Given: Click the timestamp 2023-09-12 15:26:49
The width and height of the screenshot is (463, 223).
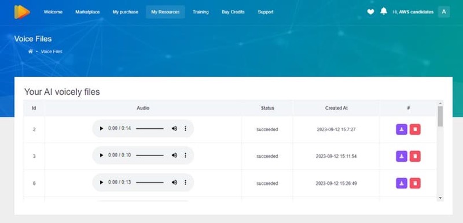Looking at the screenshot, I should [x=336, y=183].
